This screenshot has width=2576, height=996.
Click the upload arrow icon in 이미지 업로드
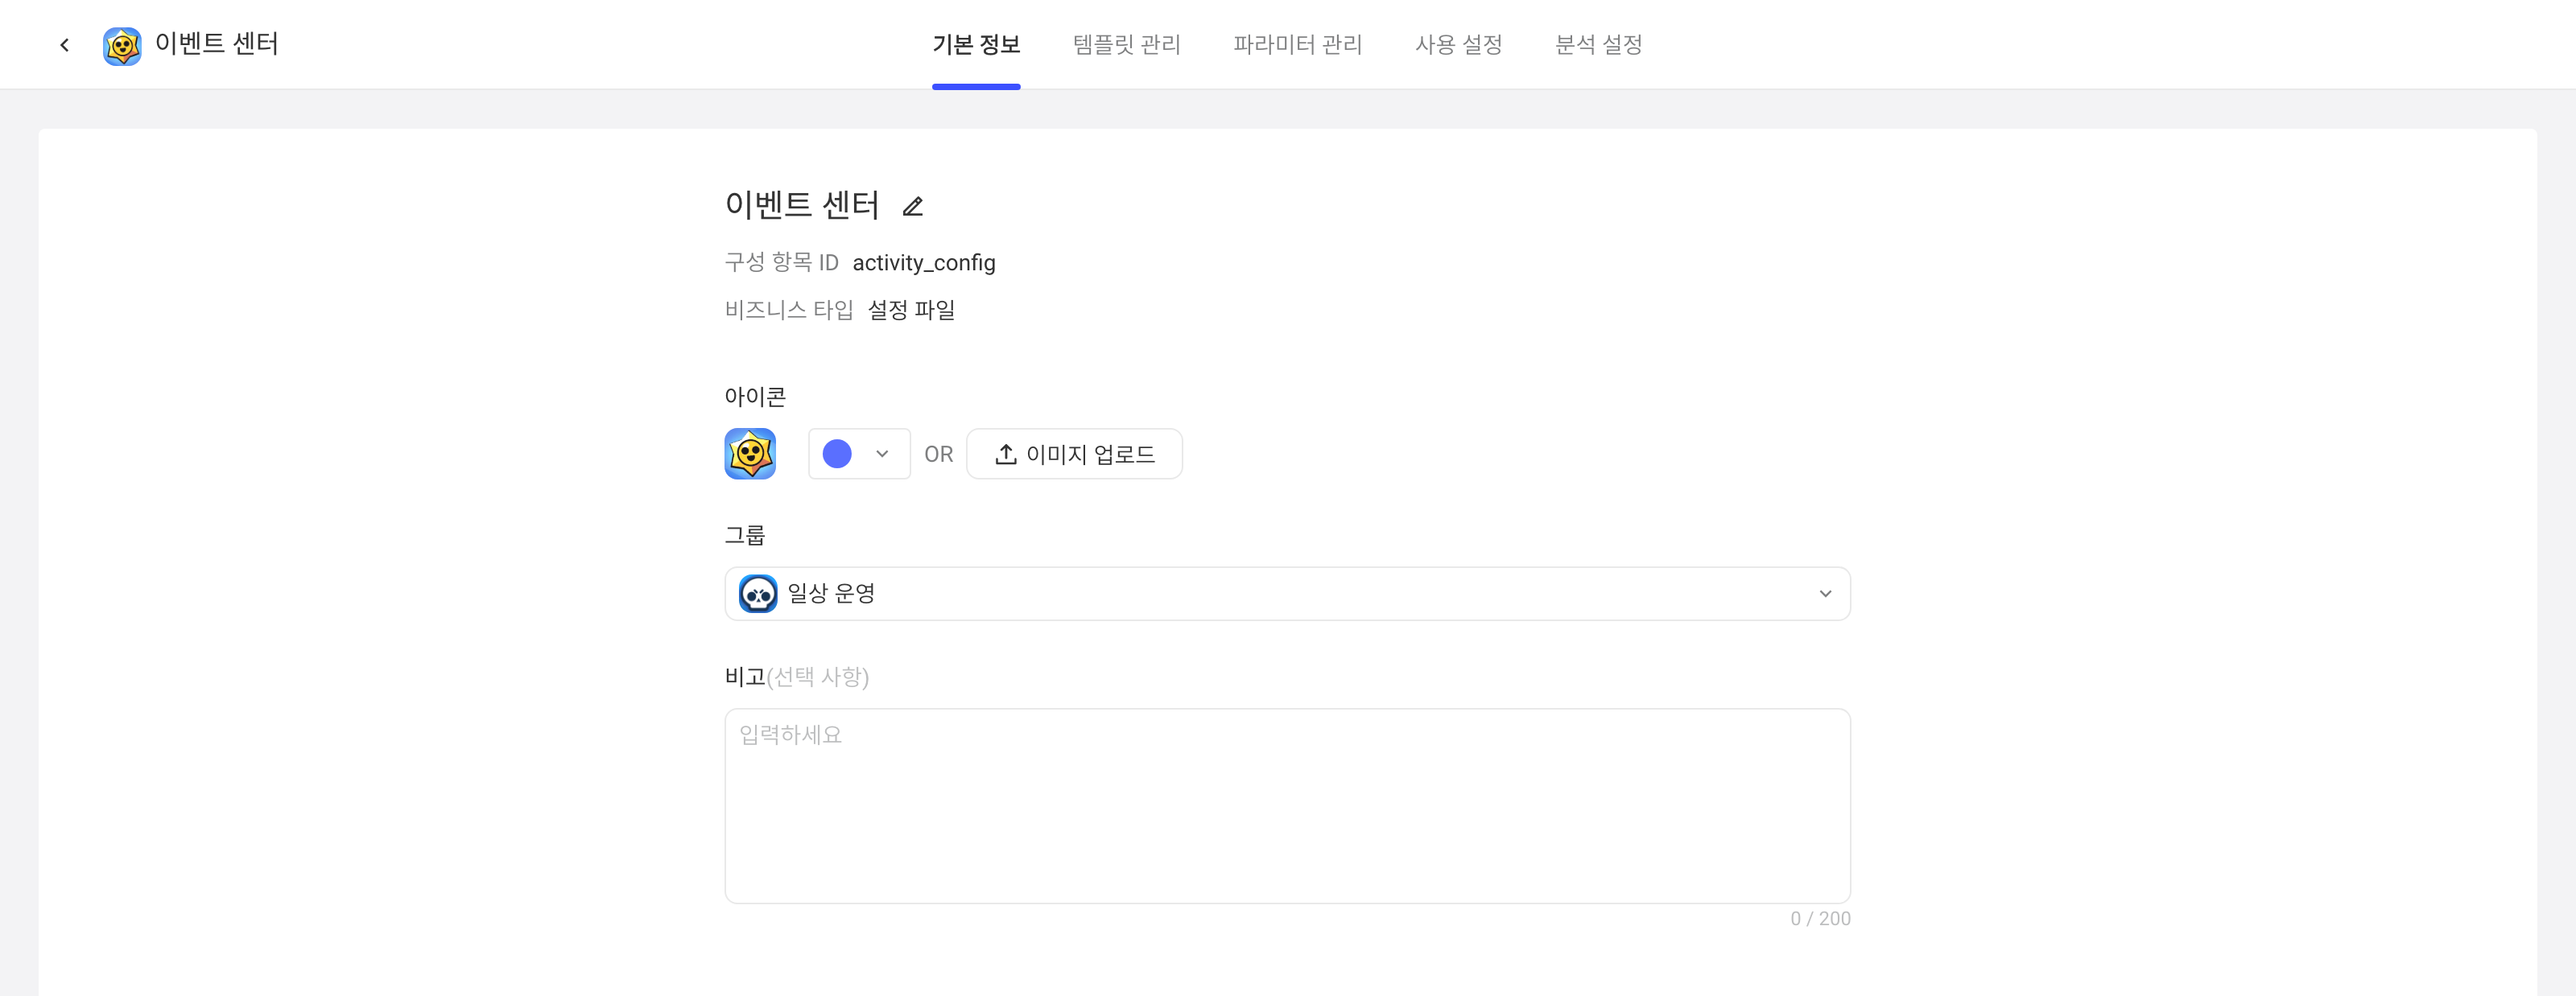[x=1005, y=454]
